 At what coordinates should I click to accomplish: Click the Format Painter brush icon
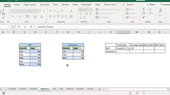[x=3, y=17]
